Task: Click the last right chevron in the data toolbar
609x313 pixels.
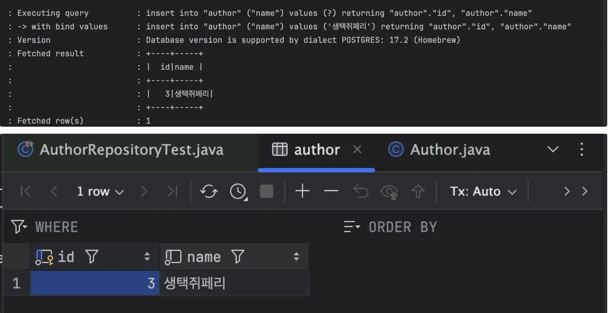Action: [x=584, y=192]
